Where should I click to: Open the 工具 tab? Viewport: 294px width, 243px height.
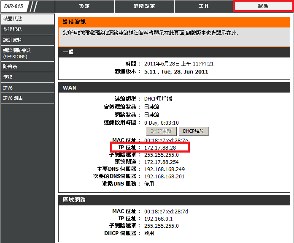tap(204, 6)
